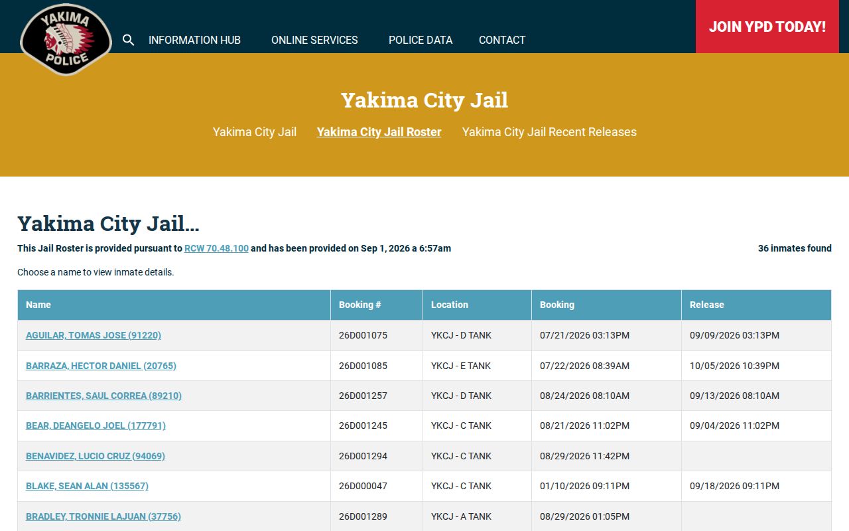Click the Yakima City Jail banner heading
The height and width of the screenshot is (531, 849).
tap(424, 100)
